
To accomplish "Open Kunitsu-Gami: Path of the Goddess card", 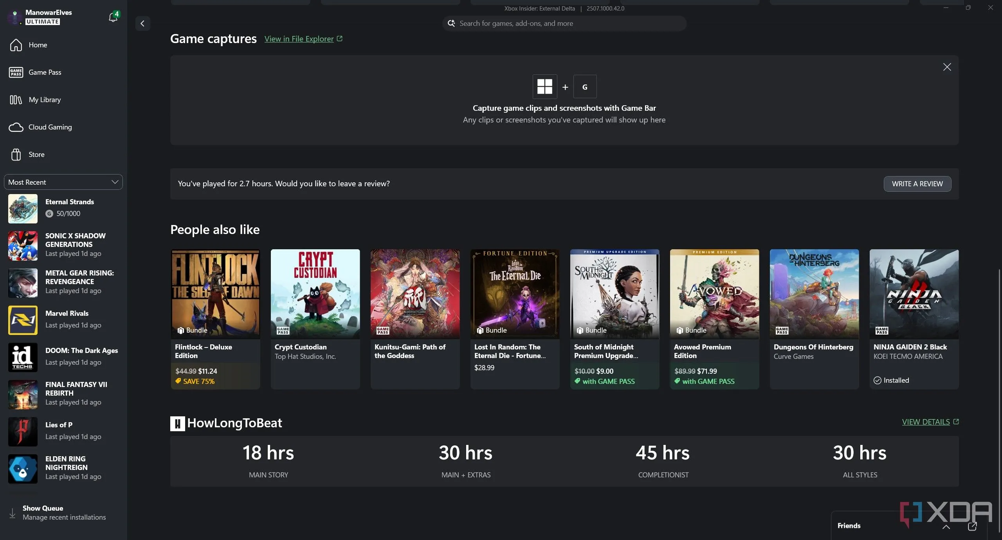I will coord(415,319).
